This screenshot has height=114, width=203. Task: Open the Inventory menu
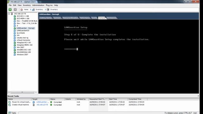click(x=27, y=5)
